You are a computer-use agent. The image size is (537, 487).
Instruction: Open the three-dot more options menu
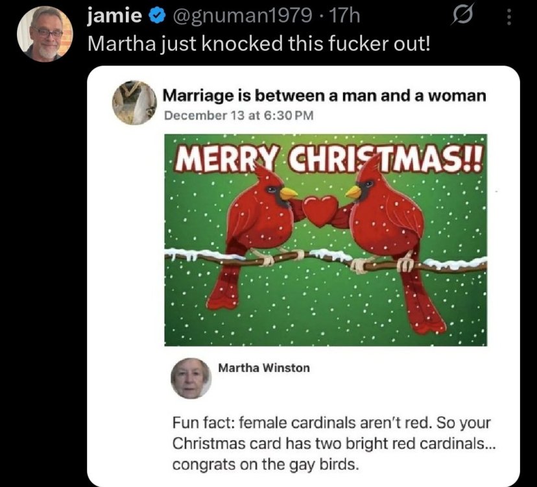tap(509, 16)
